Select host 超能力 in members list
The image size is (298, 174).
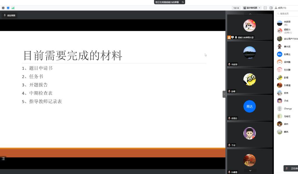click(x=287, y=31)
